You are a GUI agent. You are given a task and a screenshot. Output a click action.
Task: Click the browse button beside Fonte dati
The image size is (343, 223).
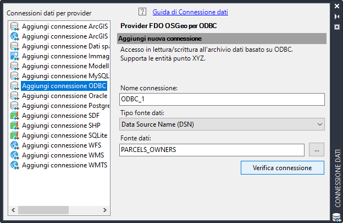(x=316, y=149)
